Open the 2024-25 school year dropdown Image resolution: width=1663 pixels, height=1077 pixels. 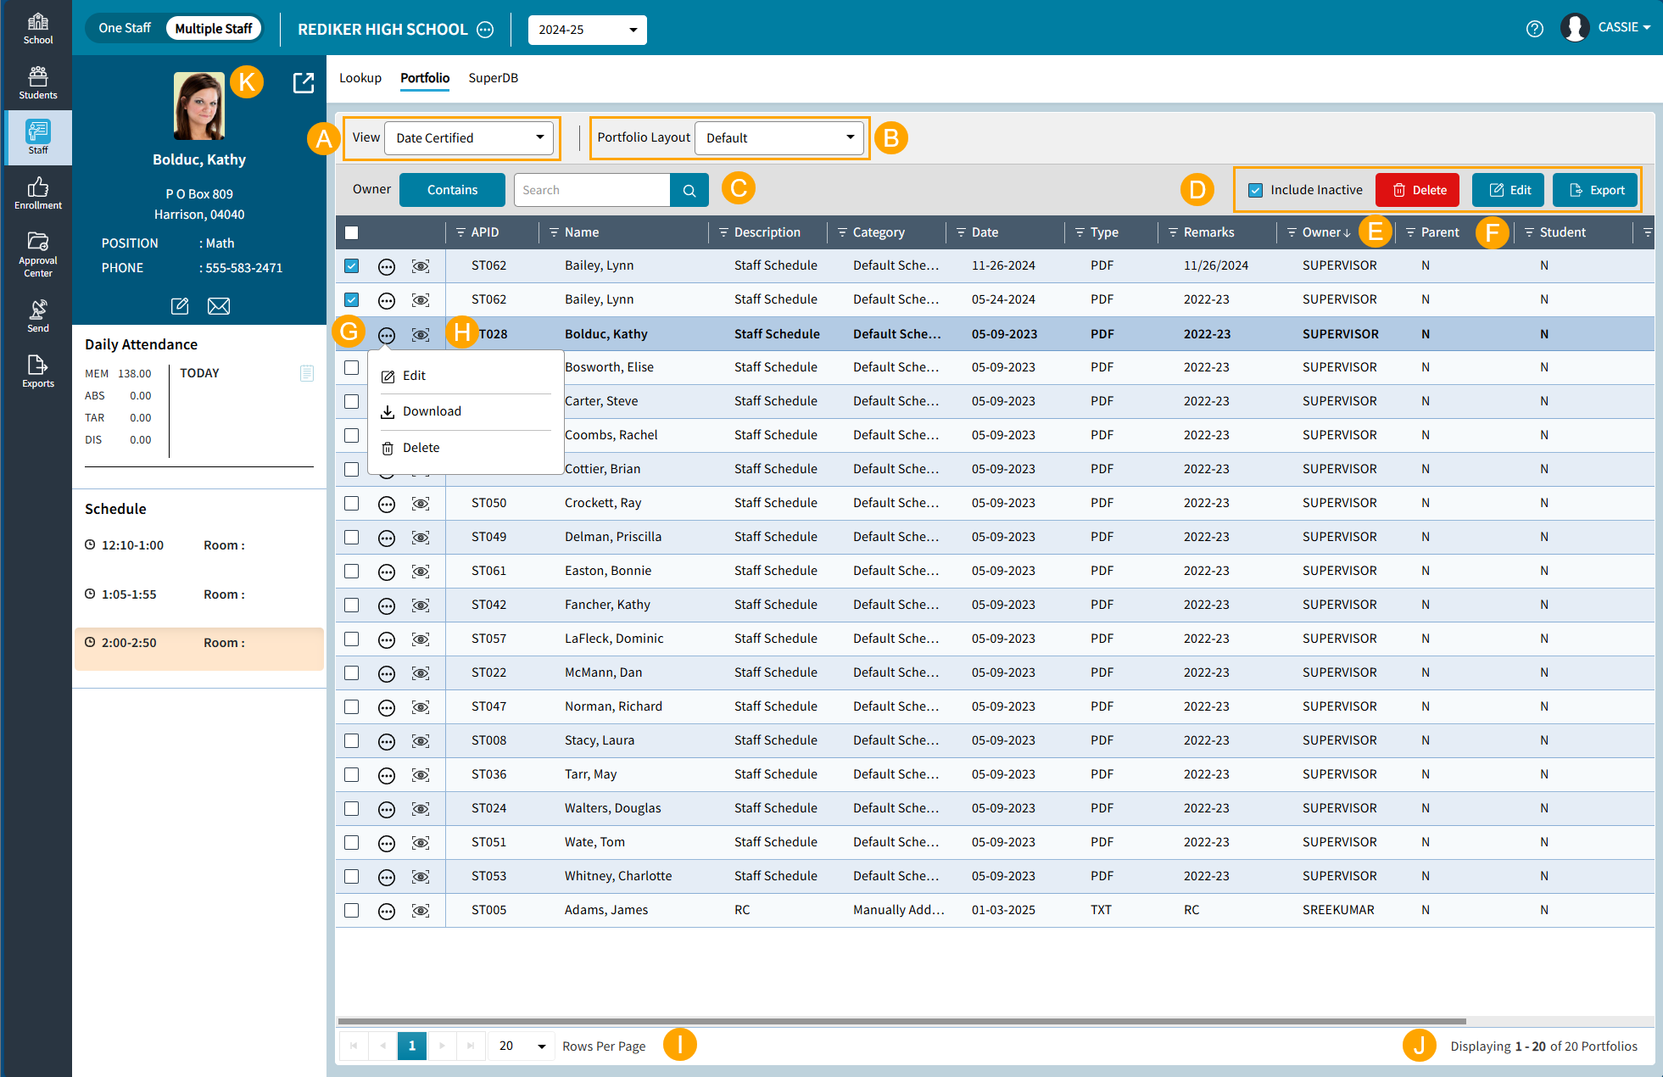pos(587,30)
